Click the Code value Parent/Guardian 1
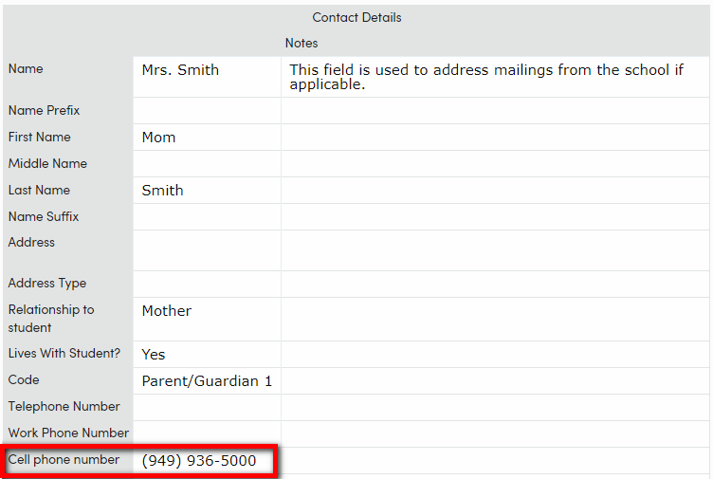713x479 pixels. [x=207, y=381]
